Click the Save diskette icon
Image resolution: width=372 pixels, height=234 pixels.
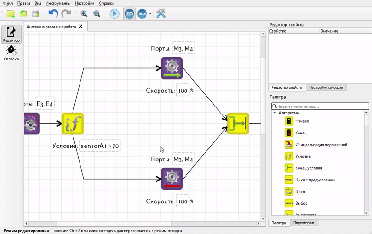point(36,14)
